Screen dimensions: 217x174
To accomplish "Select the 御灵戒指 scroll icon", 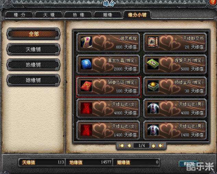I will pos(86,42).
